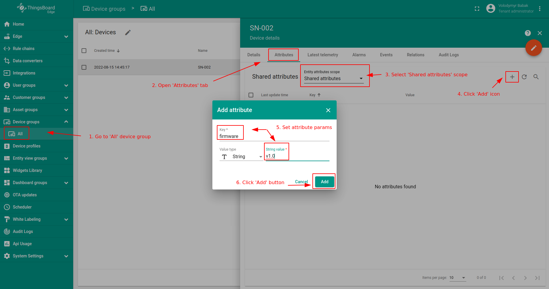Go to the Integrations menu entry
The width and height of the screenshot is (549, 289).
pos(36,73)
